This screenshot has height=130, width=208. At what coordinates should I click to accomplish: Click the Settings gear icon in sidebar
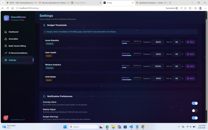6,60
